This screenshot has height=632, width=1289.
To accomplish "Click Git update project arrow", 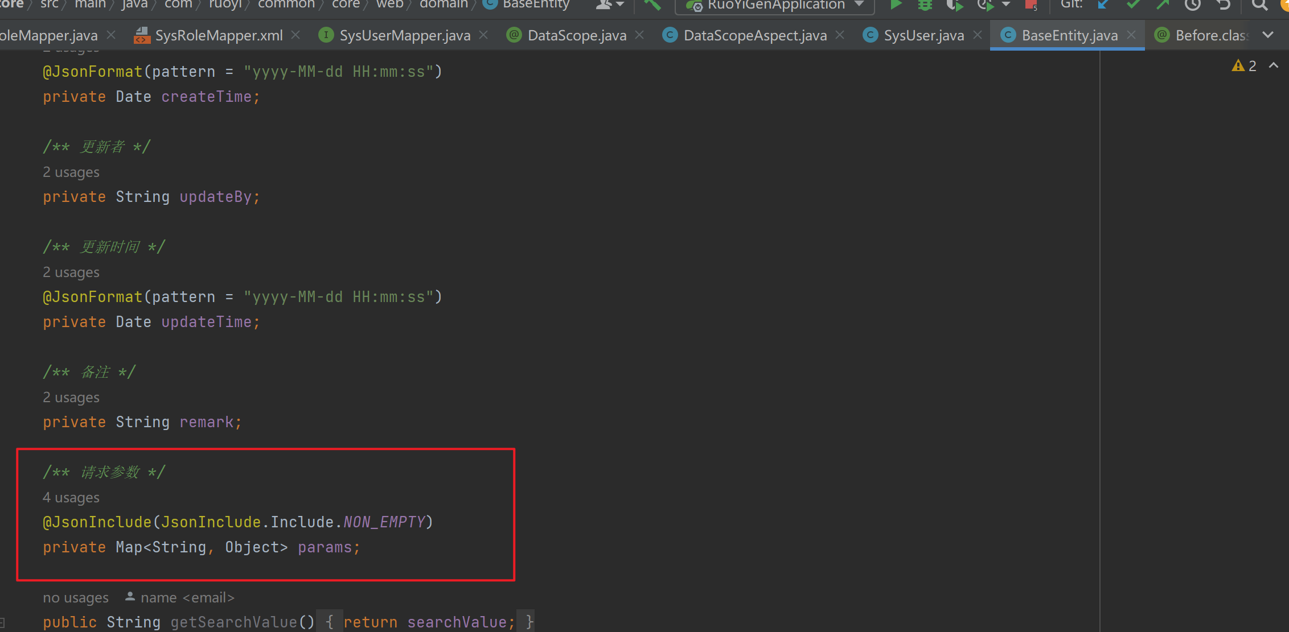I will pyautogui.click(x=1103, y=5).
